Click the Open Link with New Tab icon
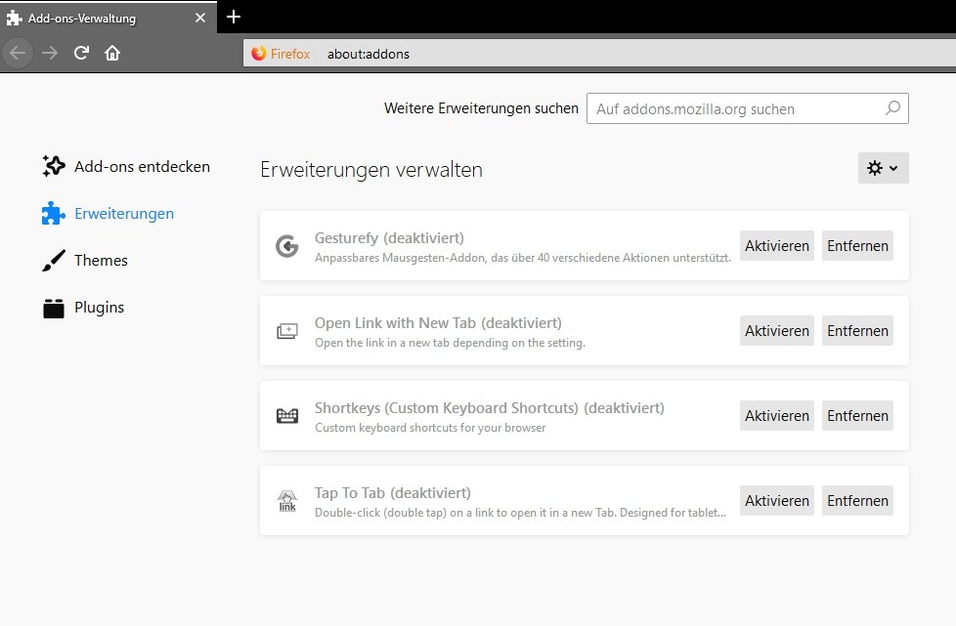The height and width of the screenshot is (626, 956). click(x=287, y=331)
